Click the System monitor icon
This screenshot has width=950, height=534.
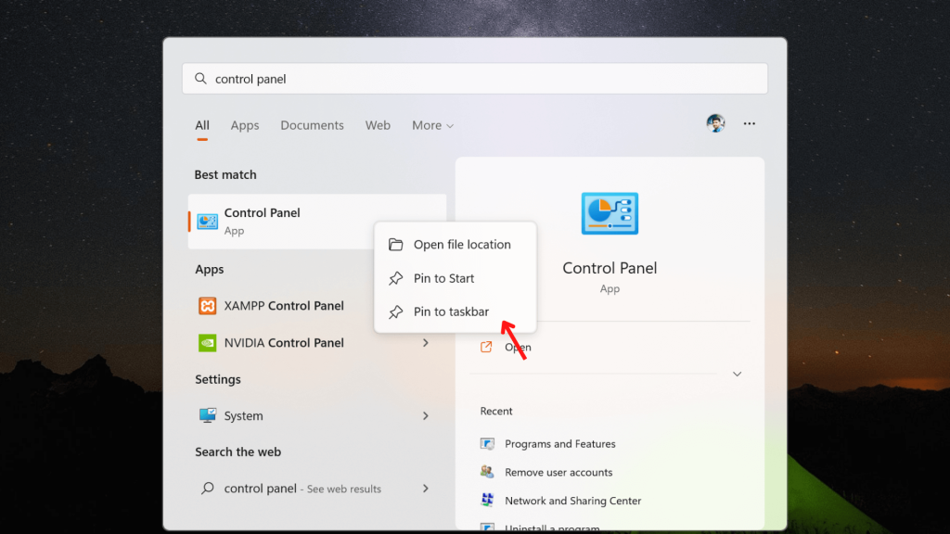click(x=207, y=415)
